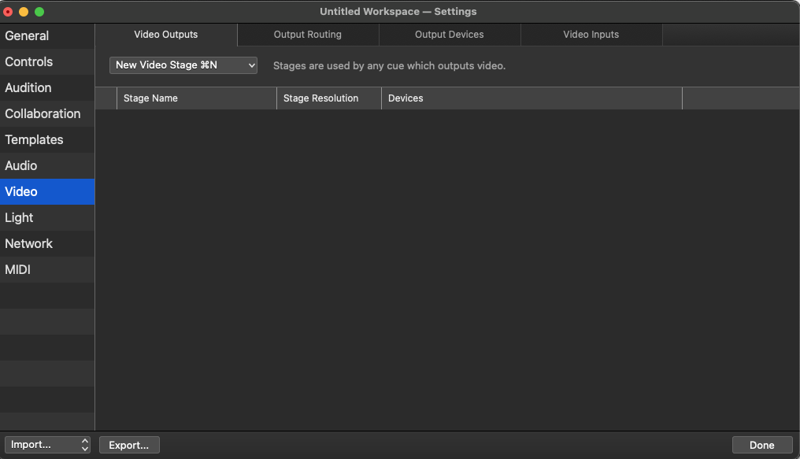Switch to the Video Inputs tab
The image size is (800, 459).
pos(591,35)
